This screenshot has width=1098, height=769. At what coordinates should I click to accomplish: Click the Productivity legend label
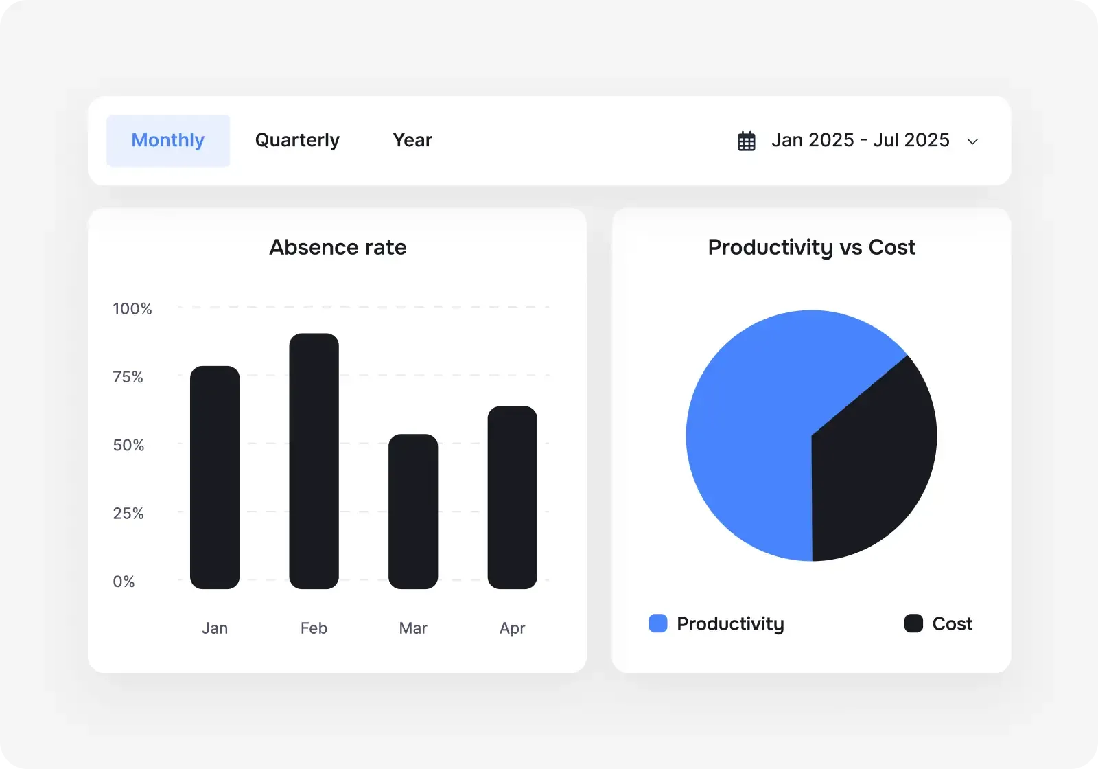(731, 624)
